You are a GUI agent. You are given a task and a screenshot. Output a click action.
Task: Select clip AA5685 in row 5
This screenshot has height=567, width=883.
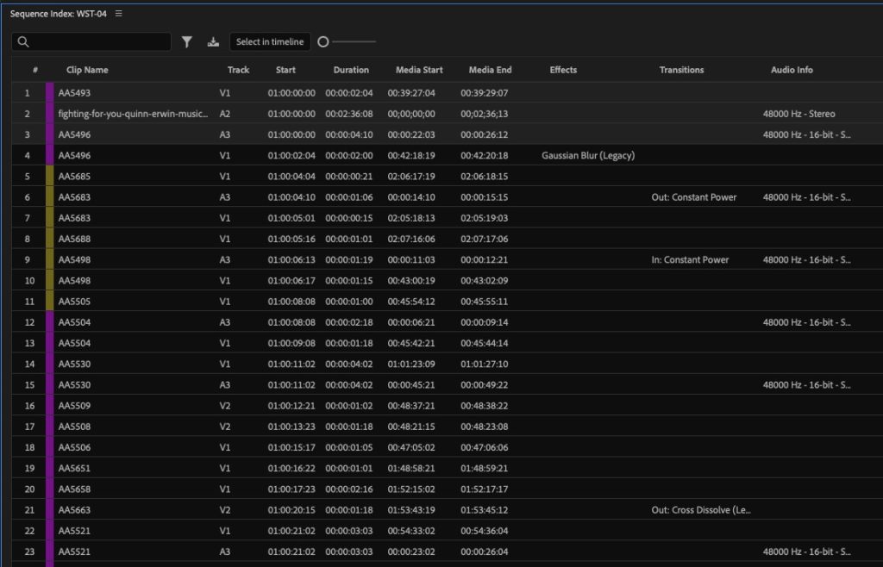pyautogui.click(x=74, y=176)
